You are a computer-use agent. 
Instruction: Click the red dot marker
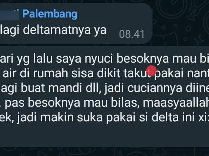point(151,71)
